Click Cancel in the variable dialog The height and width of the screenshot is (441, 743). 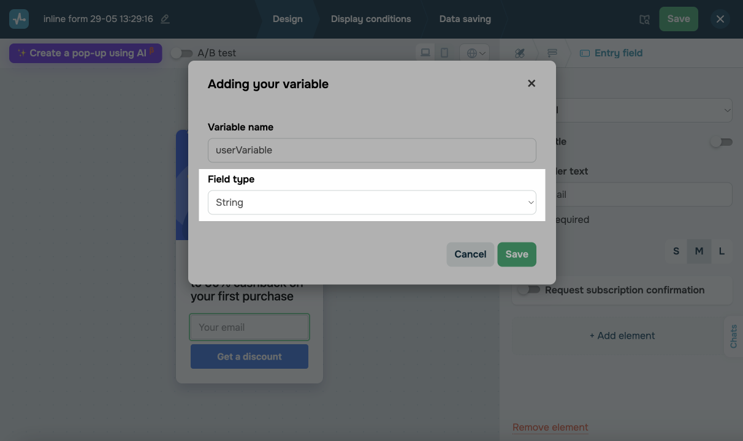pos(470,254)
